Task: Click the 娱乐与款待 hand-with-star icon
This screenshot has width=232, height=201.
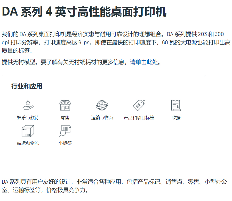Action: tap(28, 105)
